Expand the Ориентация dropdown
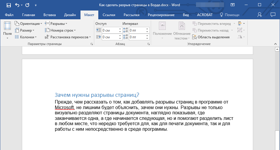Viewport: 280px width, 150px height. (x=28, y=24)
